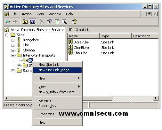Screen dimensions: 162x130
Task: Click the Chennai site building icon
Action: click(19, 50)
